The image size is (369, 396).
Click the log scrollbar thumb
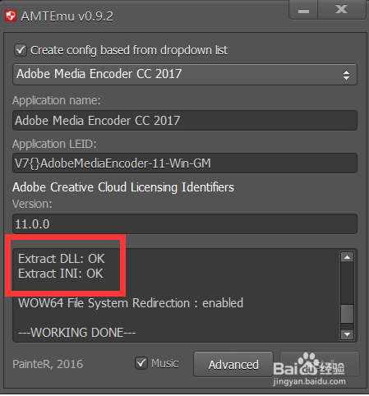click(347, 314)
